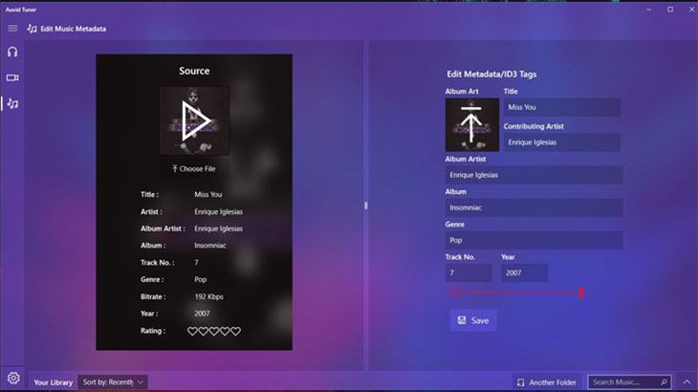Choose Another Folder button
The image size is (698, 392).
point(547,382)
